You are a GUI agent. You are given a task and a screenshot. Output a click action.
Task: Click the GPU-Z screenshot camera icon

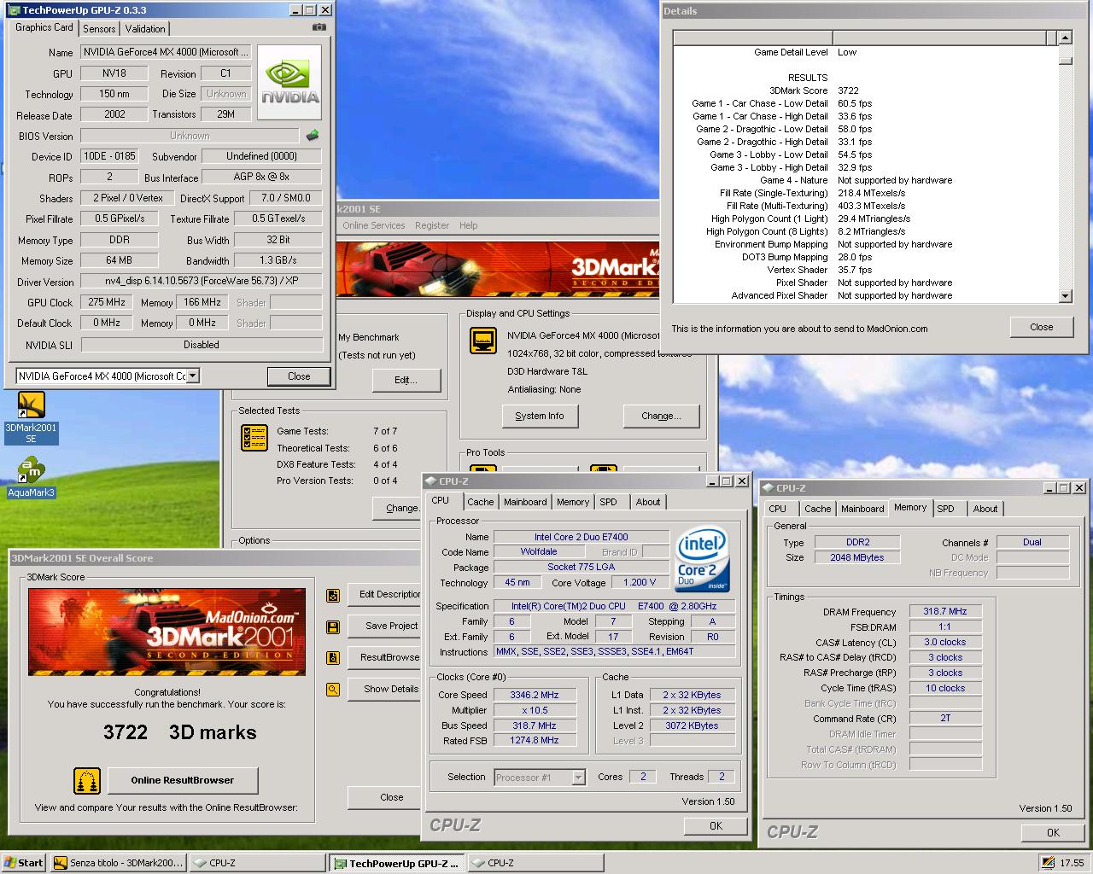tap(319, 27)
